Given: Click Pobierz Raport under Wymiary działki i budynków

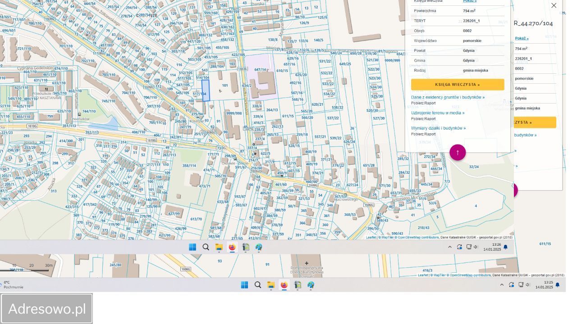Looking at the screenshot, I should coord(423,134).
